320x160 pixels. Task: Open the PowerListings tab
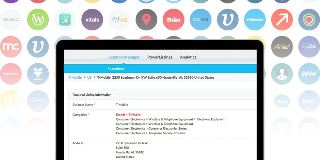point(160,57)
